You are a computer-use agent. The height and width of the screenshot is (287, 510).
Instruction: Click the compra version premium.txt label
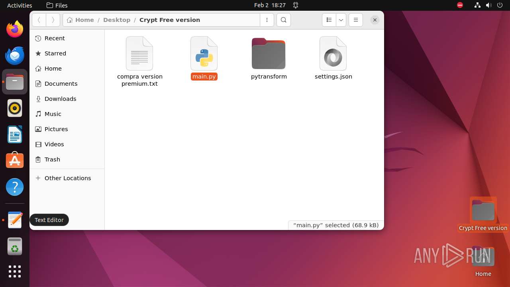click(140, 80)
